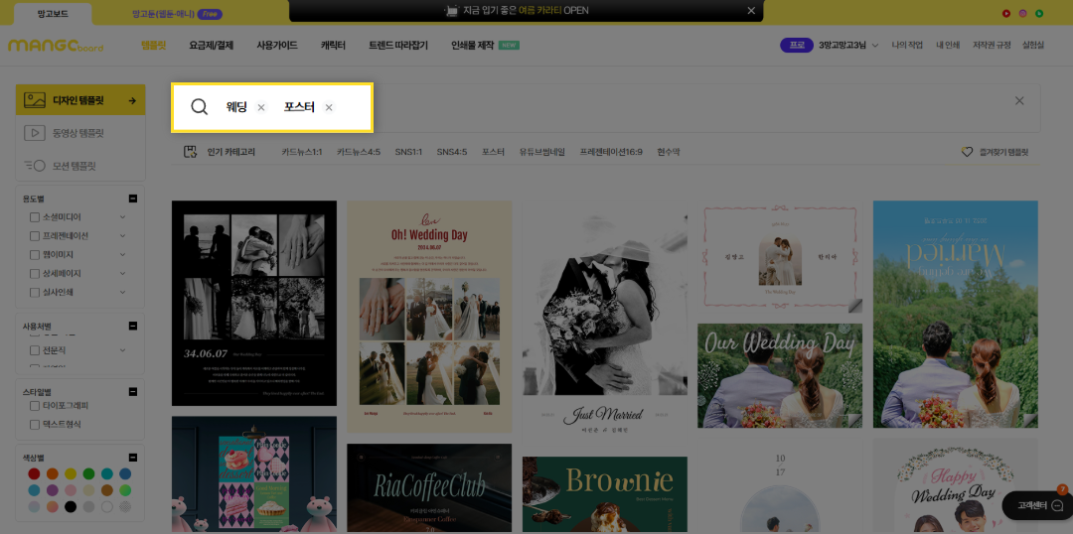1073x534 pixels.
Task: Collapse the 용도별 filter section
Action: [x=133, y=199]
